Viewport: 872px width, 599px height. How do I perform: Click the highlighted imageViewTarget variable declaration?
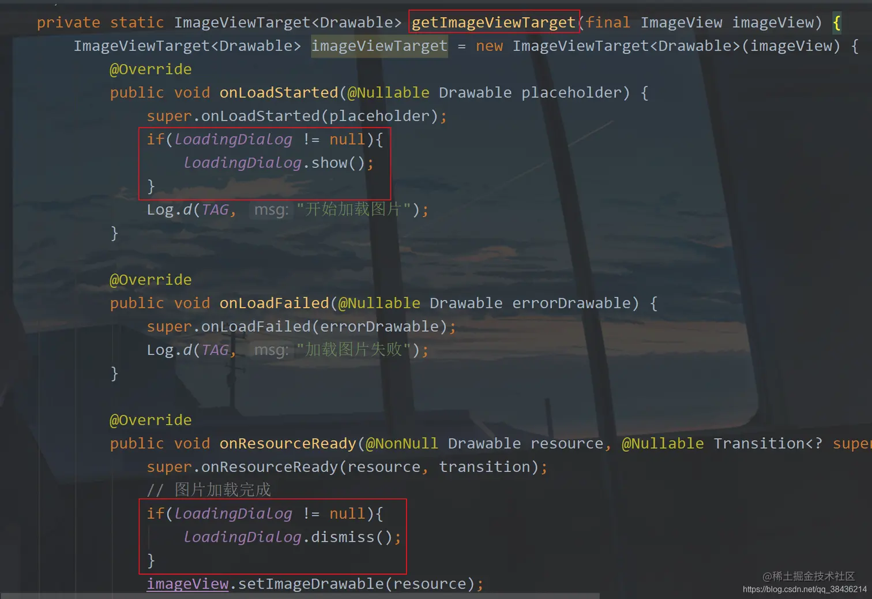379,46
